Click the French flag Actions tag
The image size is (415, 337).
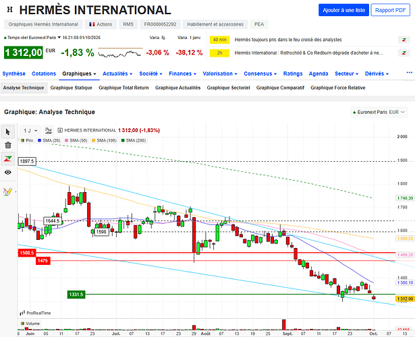pos(101,24)
